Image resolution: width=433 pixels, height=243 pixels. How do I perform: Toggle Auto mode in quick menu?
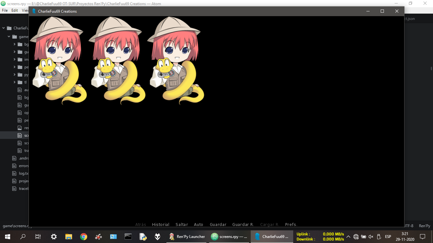click(x=198, y=224)
